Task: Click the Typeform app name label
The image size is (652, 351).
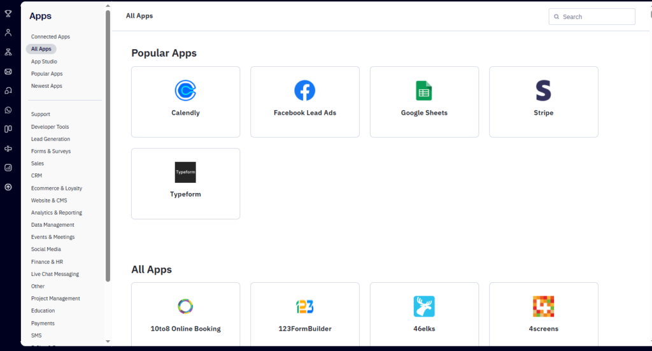Action: coord(185,194)
